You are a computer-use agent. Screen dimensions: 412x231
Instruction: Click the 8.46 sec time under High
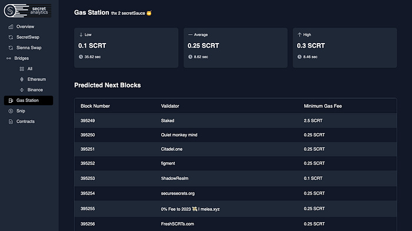(310, 57)
